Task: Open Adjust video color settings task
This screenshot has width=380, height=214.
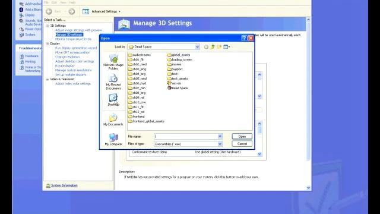Action: coord(72,84)
